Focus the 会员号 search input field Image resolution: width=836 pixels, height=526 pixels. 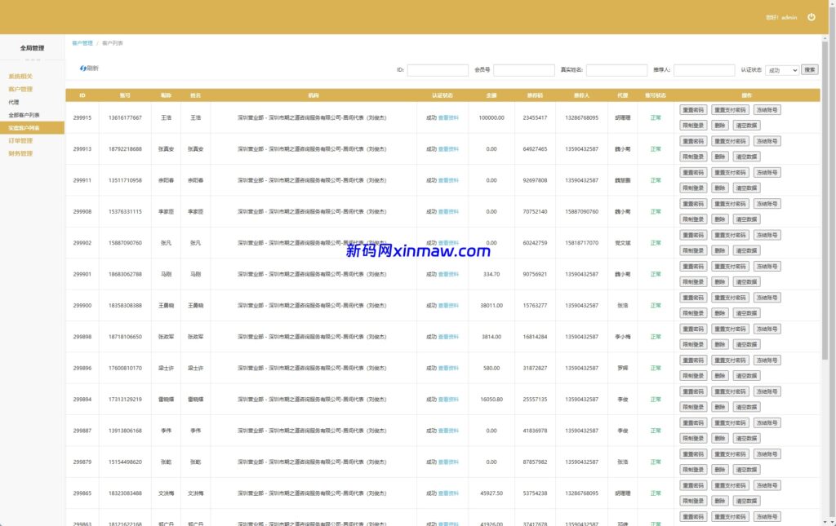[x=523, y=70]
